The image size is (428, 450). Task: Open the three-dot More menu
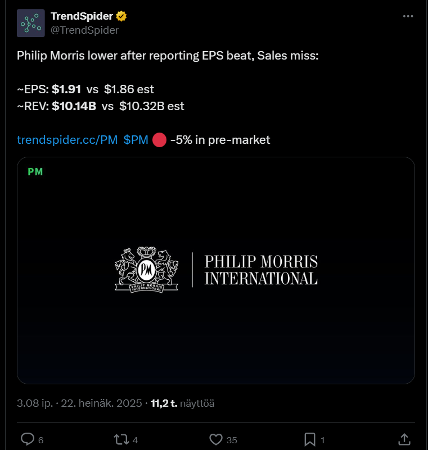pos(408,16)
